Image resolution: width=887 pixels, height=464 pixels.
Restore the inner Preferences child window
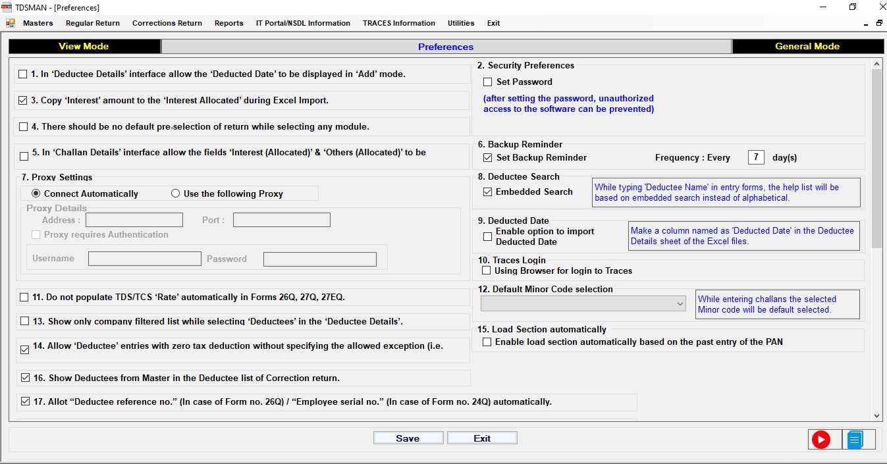[878, 23]
